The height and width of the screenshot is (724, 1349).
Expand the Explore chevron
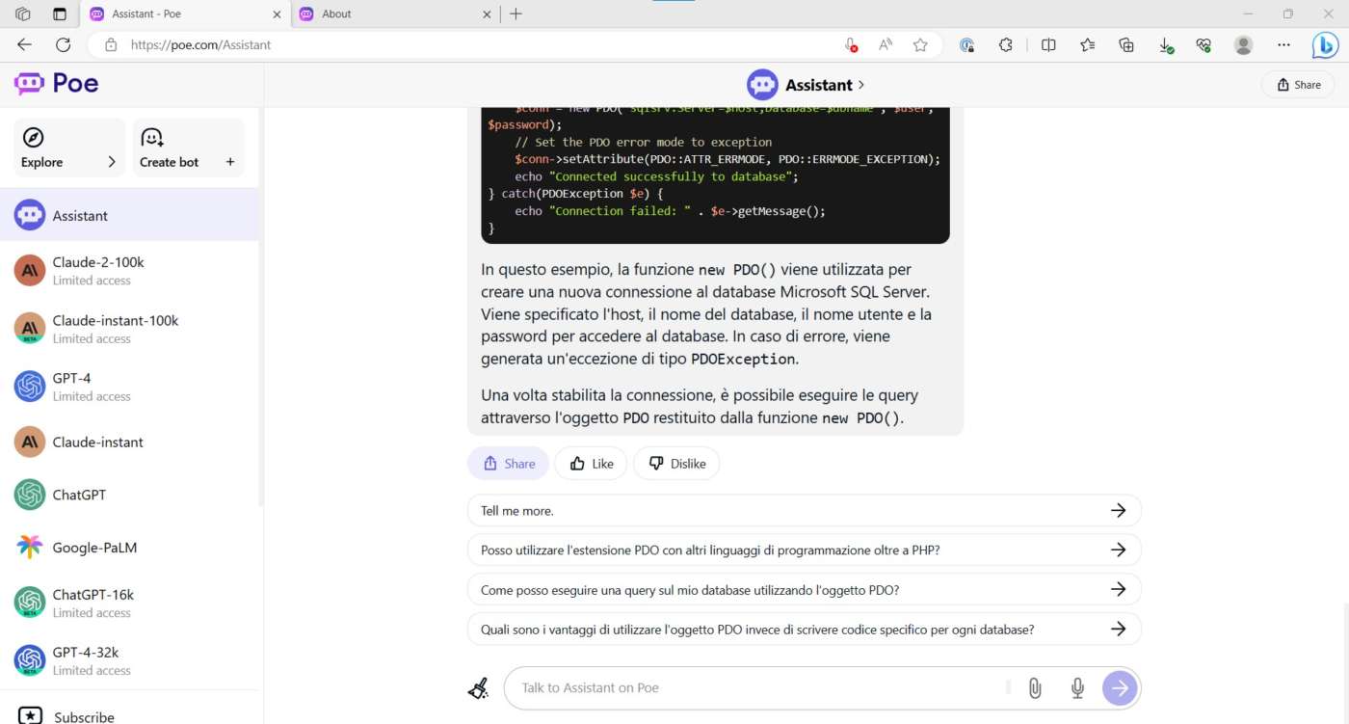tap(112, 162)
